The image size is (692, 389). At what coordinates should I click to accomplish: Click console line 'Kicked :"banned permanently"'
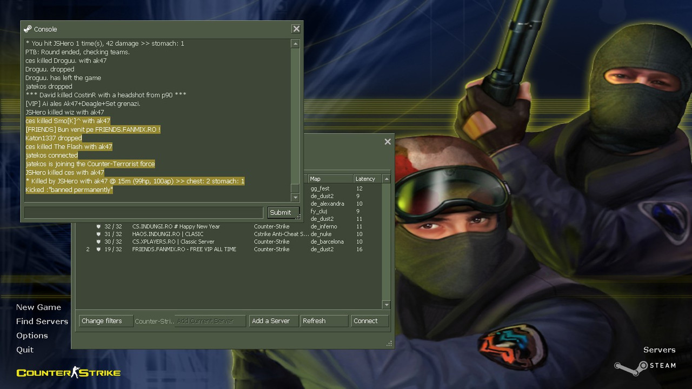point(69,190)
